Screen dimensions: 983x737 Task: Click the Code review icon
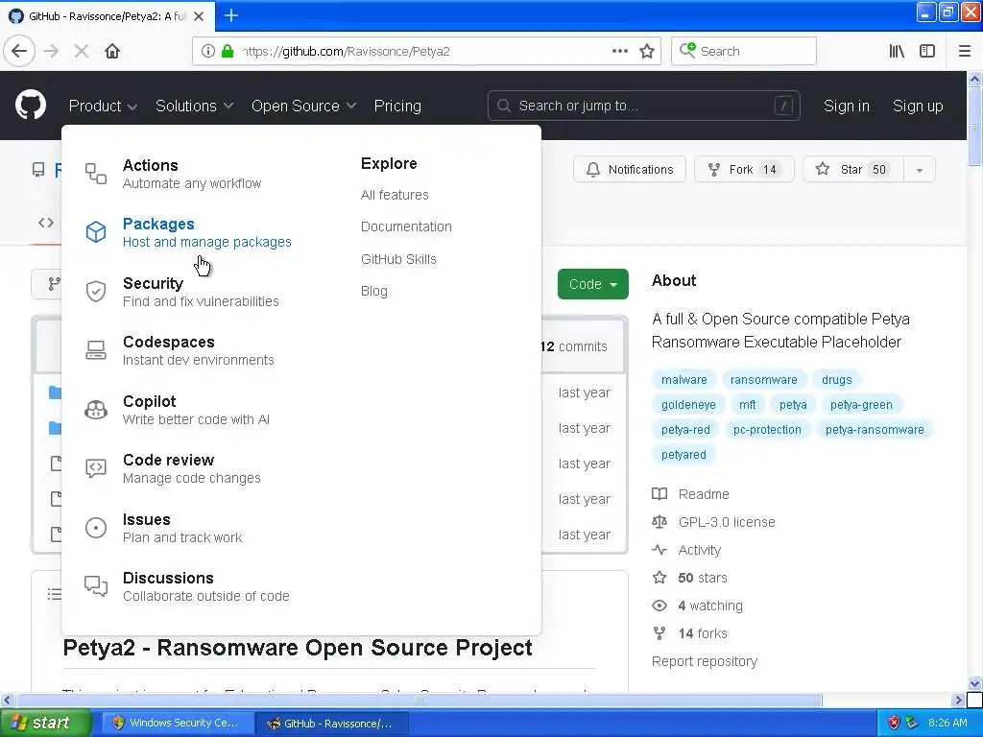(96, 468)
